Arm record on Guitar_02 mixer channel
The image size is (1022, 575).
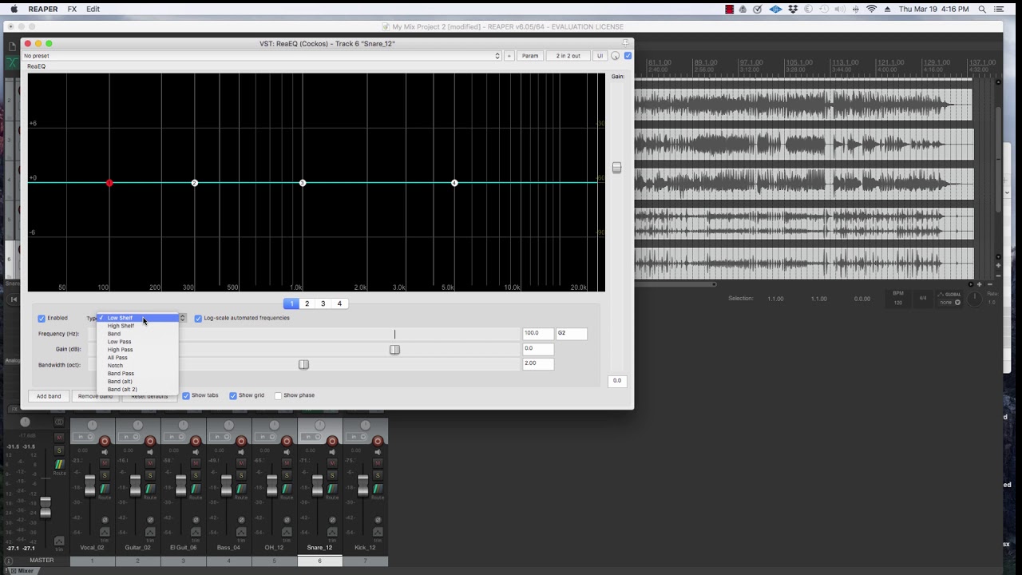150,441
